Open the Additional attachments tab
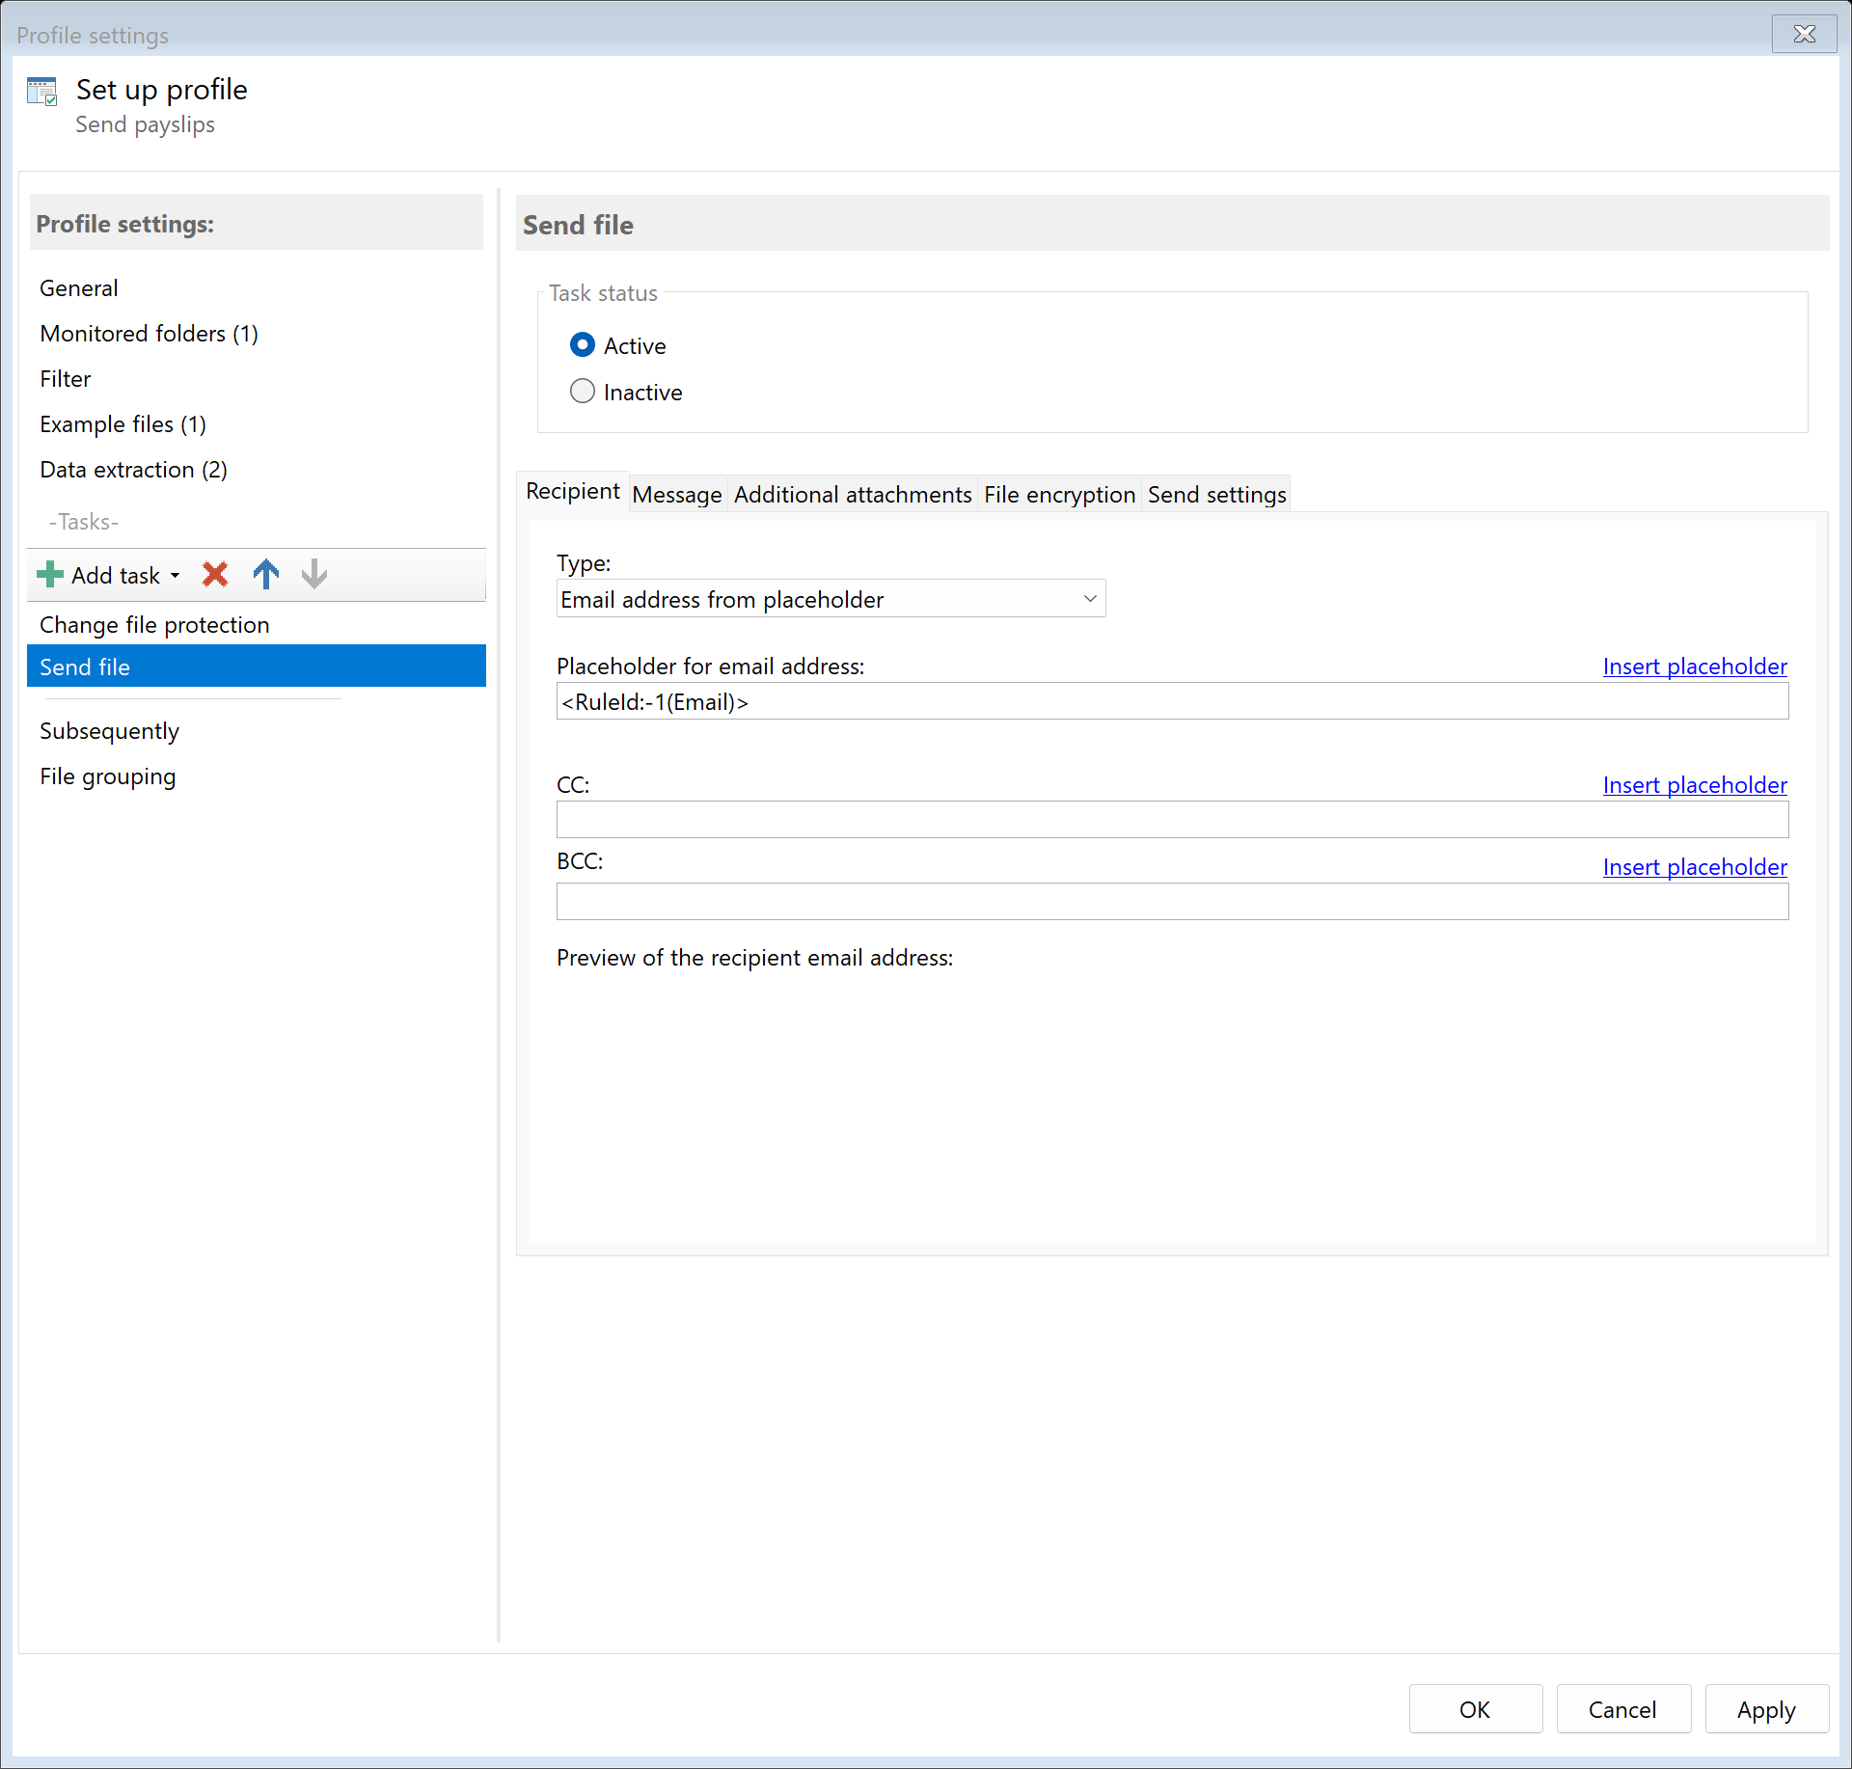This screenshot has height=1769, width=1852. coord(852,494)
